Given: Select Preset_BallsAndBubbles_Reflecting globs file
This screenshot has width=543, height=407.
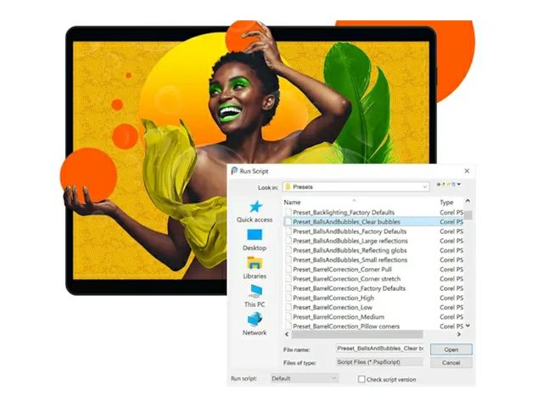Looking at the screenshot, I should [x=350, y=250].
